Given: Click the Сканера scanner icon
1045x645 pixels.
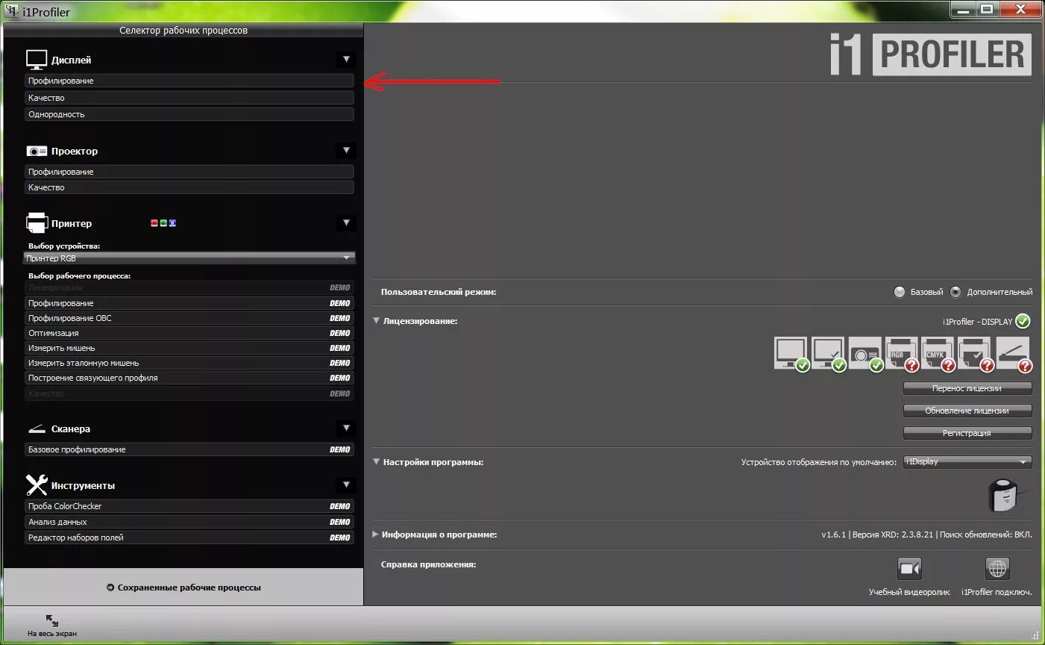Looking at the screenshot, I should [x=37, y=429].
